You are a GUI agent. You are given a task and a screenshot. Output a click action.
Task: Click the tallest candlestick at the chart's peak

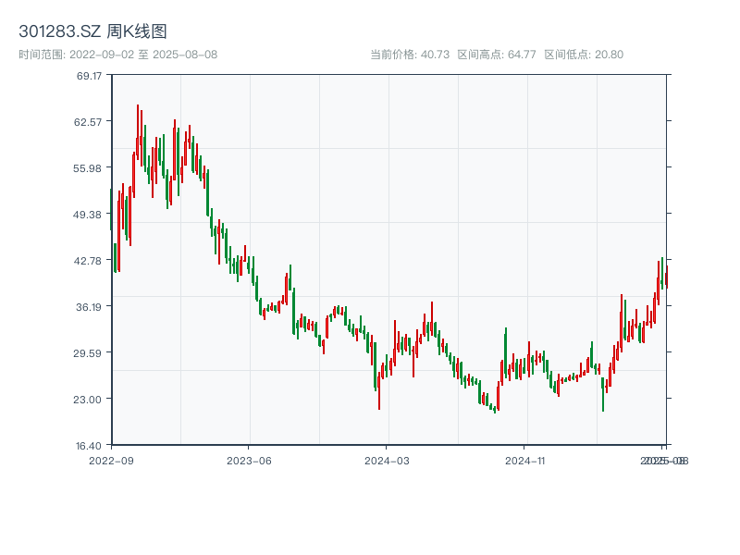pos(138,129)
